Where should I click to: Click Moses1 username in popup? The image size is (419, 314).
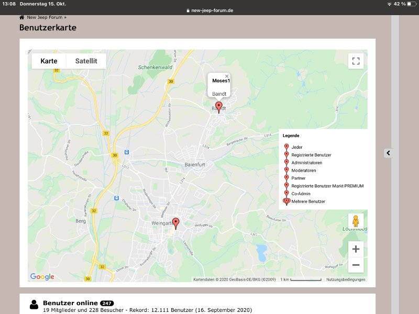(x=220, y=81)
